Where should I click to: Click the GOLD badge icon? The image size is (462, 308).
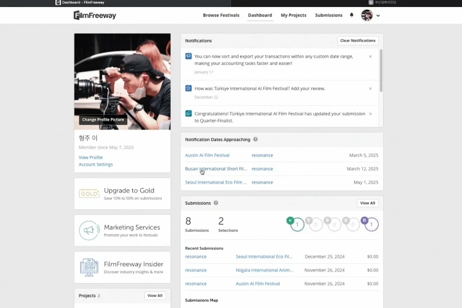pyautogui.click(x=89, y=194)
